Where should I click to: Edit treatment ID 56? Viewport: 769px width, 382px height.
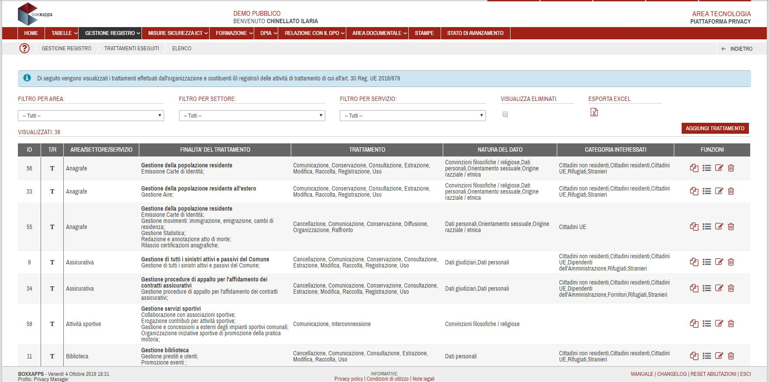719,168
